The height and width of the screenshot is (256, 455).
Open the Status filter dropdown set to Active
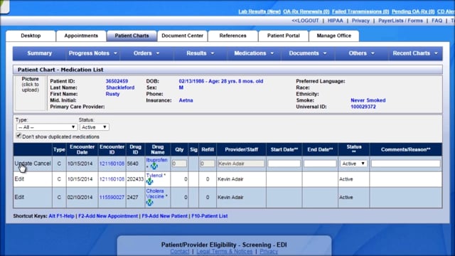[x=95, y=127]
